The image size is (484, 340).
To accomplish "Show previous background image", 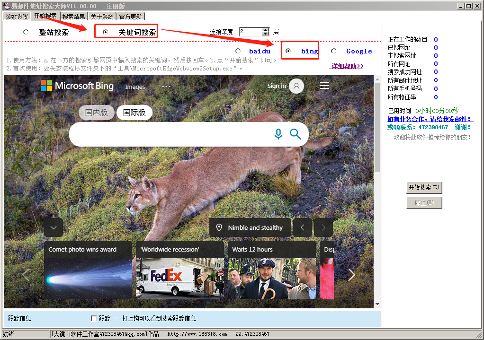I will [x=303, y=227].
